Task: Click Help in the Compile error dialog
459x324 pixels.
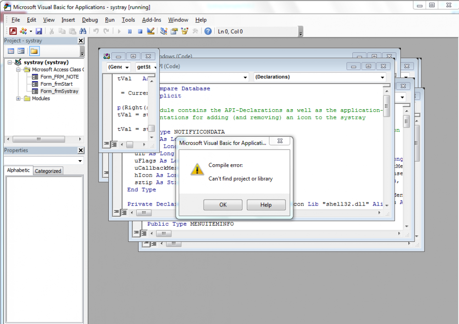Action: (266, 205)
